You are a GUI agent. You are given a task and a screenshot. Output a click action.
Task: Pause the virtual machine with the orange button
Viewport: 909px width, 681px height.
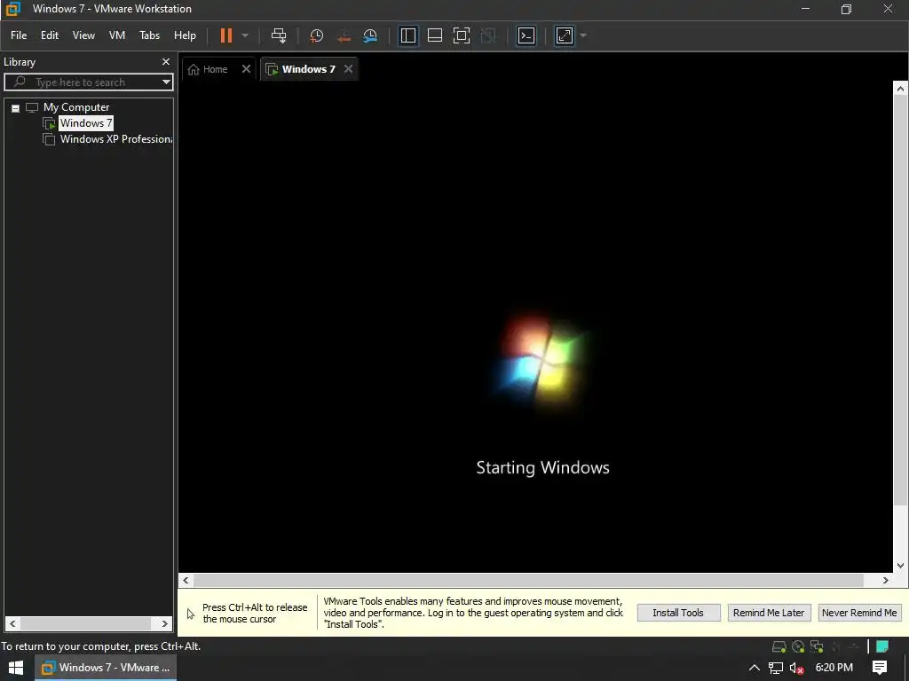coord(226,35)
